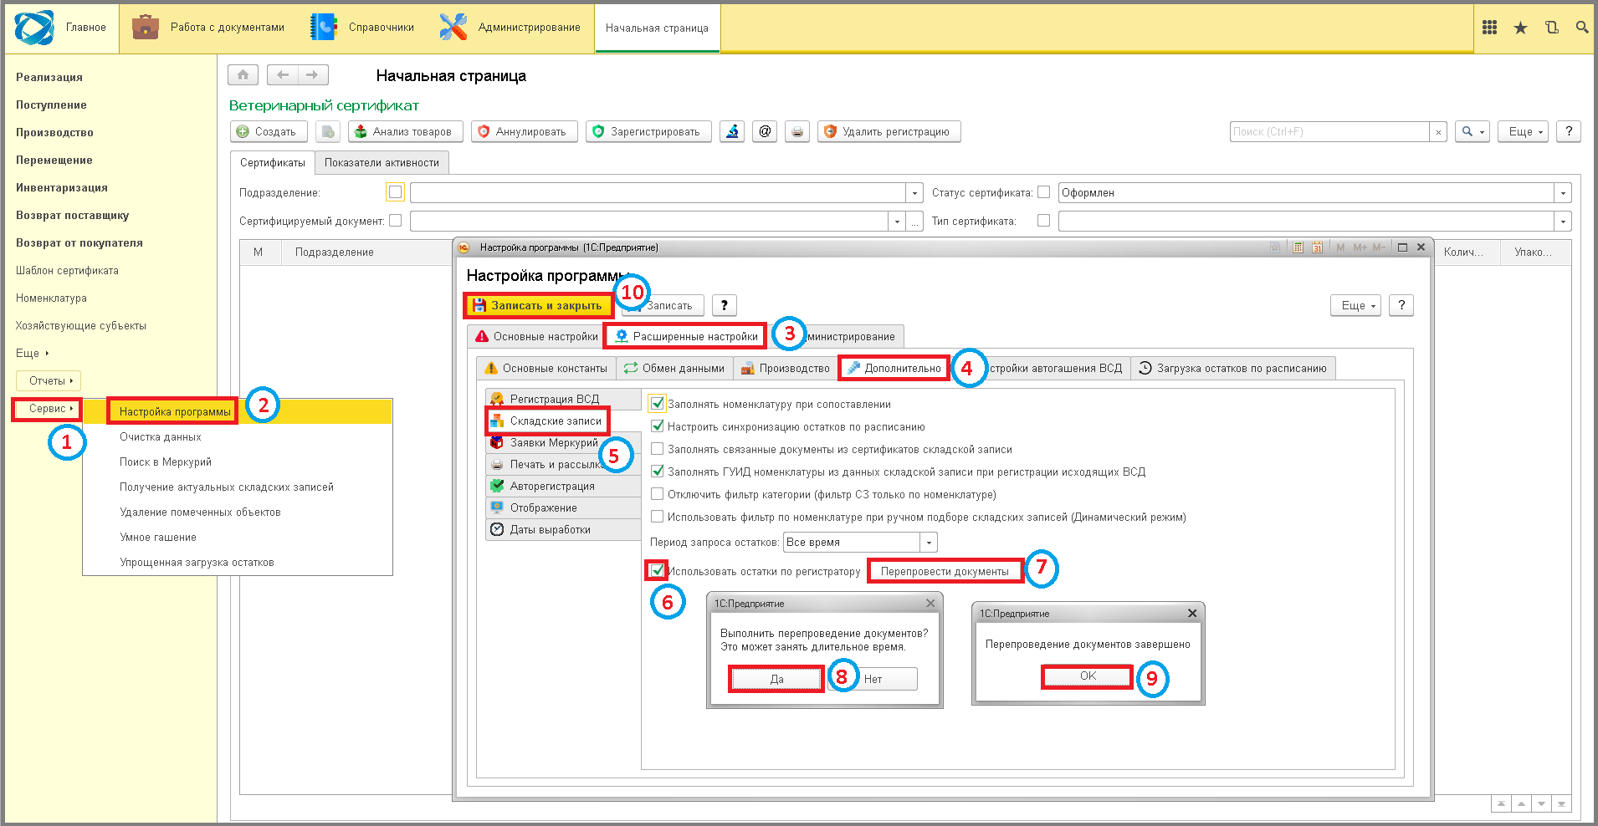Toggle 'Использовать остатки по регистратору' checkbox

pos(658,571)
